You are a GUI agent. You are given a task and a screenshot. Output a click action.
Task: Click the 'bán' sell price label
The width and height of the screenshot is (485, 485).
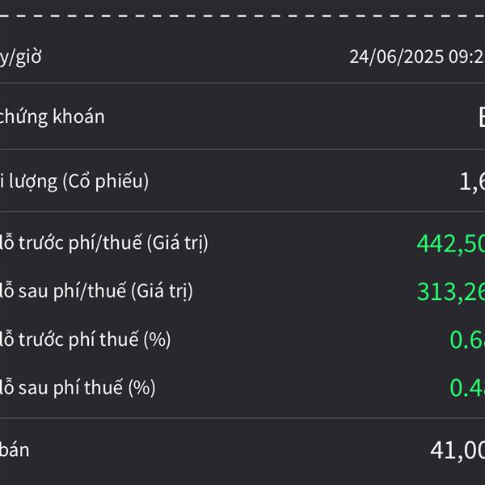point(15,450)
